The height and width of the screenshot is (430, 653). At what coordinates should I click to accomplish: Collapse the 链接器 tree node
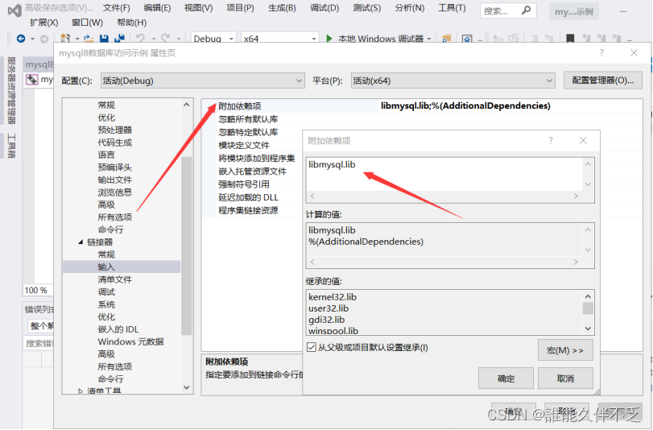[81, 242]
